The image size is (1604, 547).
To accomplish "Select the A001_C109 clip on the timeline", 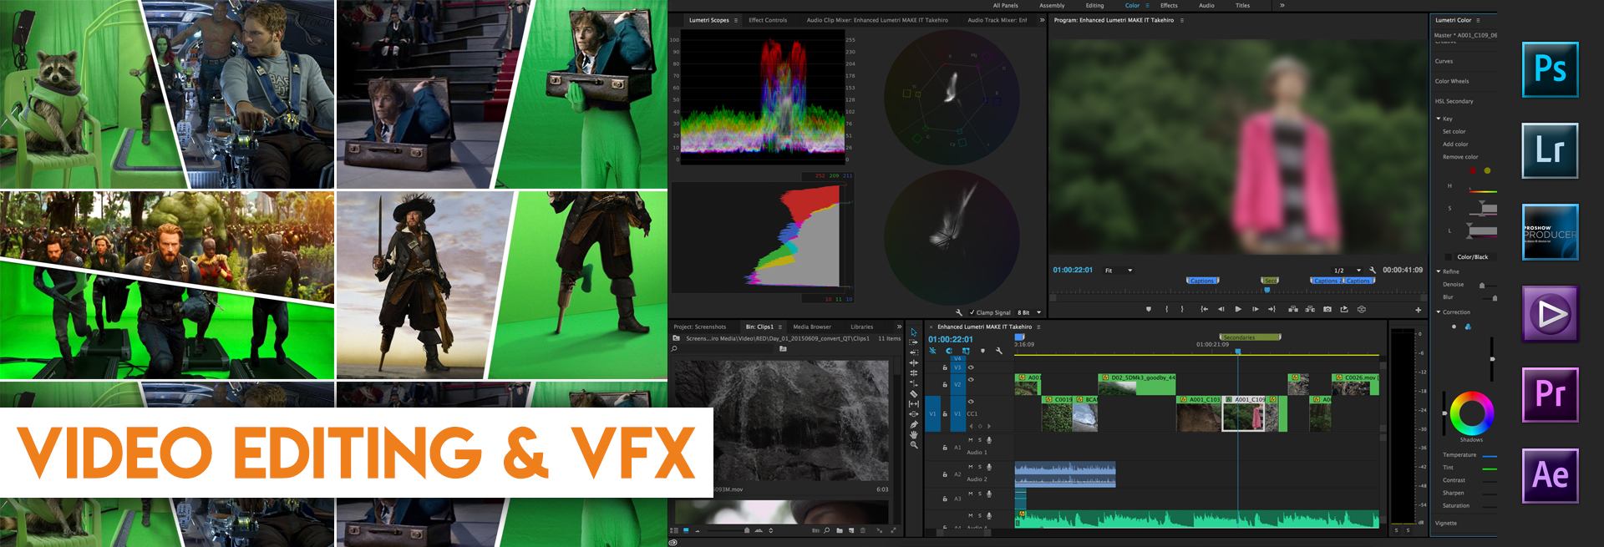I will 1244,413.
